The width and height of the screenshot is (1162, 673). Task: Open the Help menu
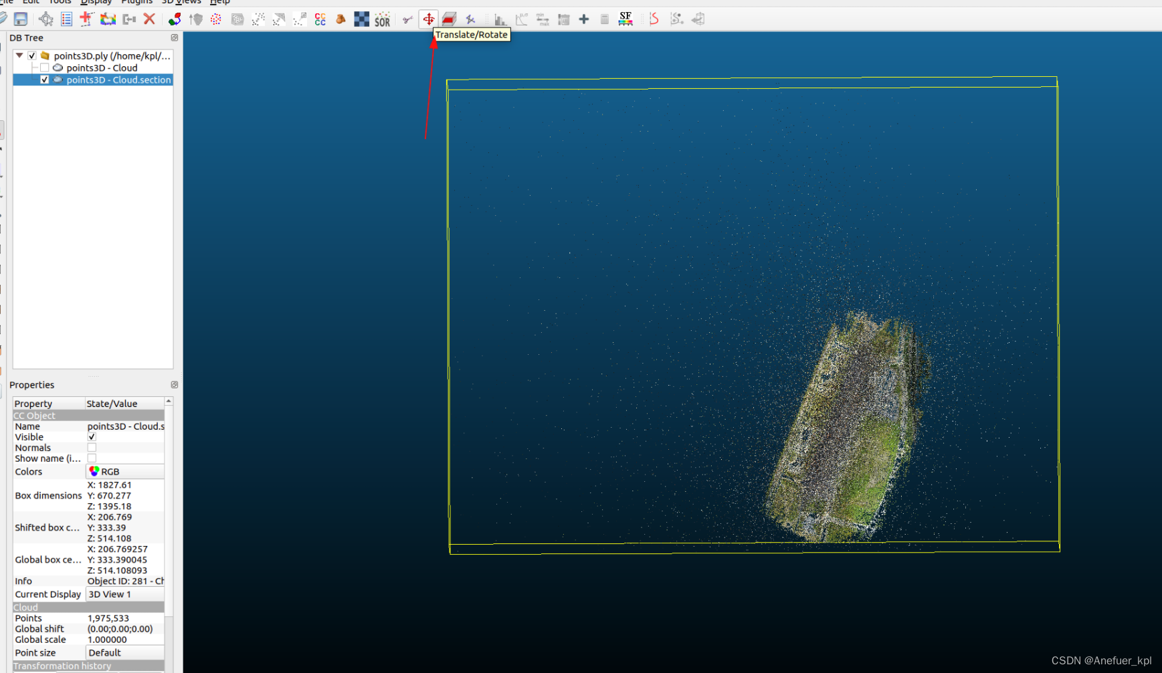point(220,2)
